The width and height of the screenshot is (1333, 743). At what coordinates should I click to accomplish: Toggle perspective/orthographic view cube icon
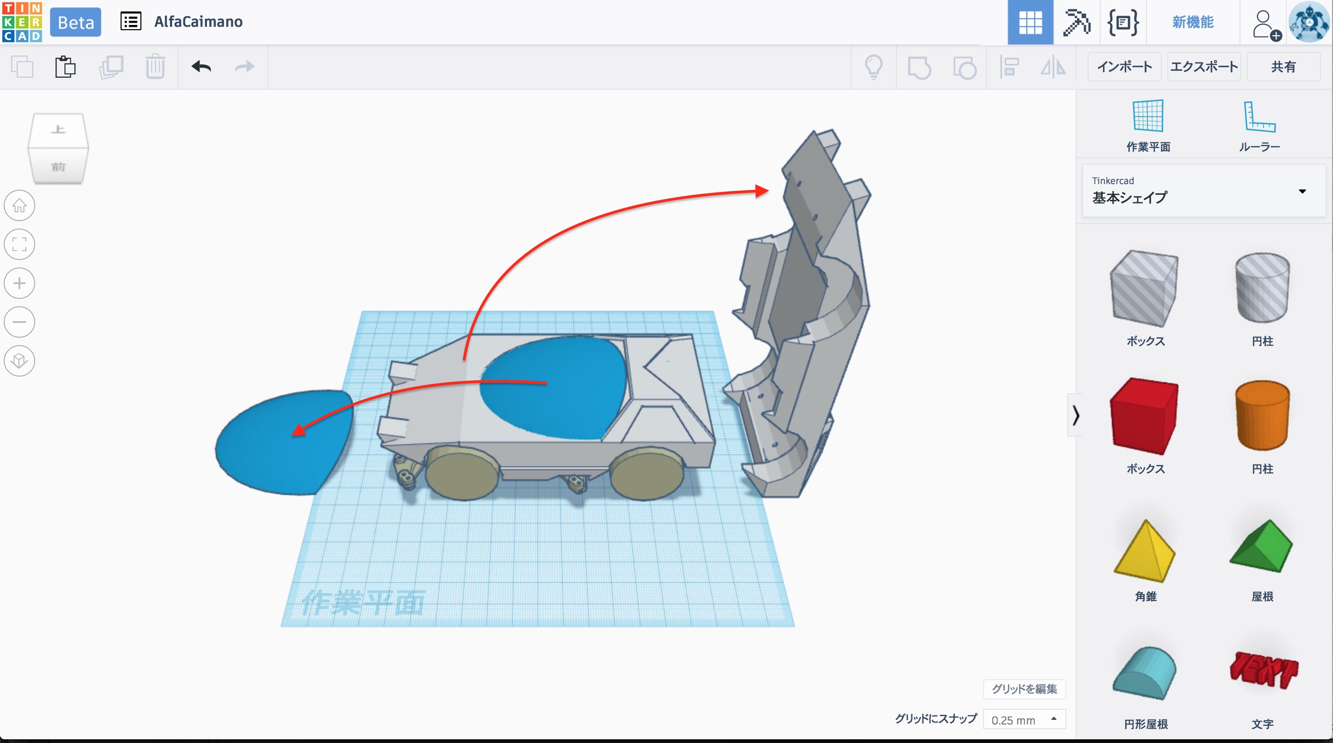(x=19, y=361)
